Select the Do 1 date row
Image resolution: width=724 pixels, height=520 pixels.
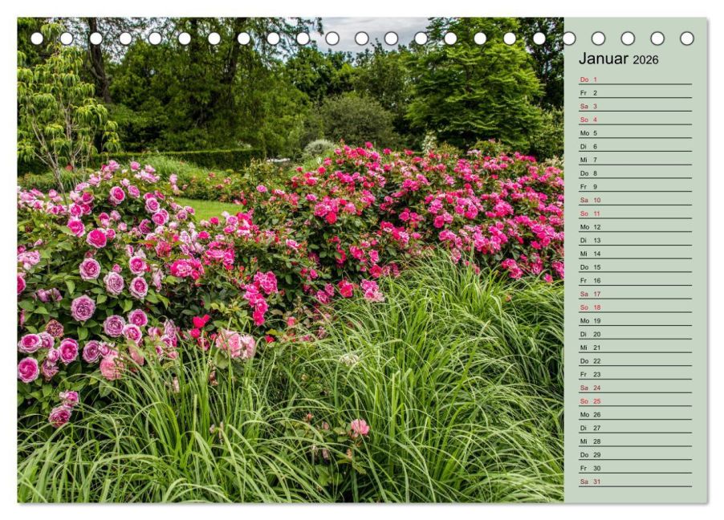636,79
